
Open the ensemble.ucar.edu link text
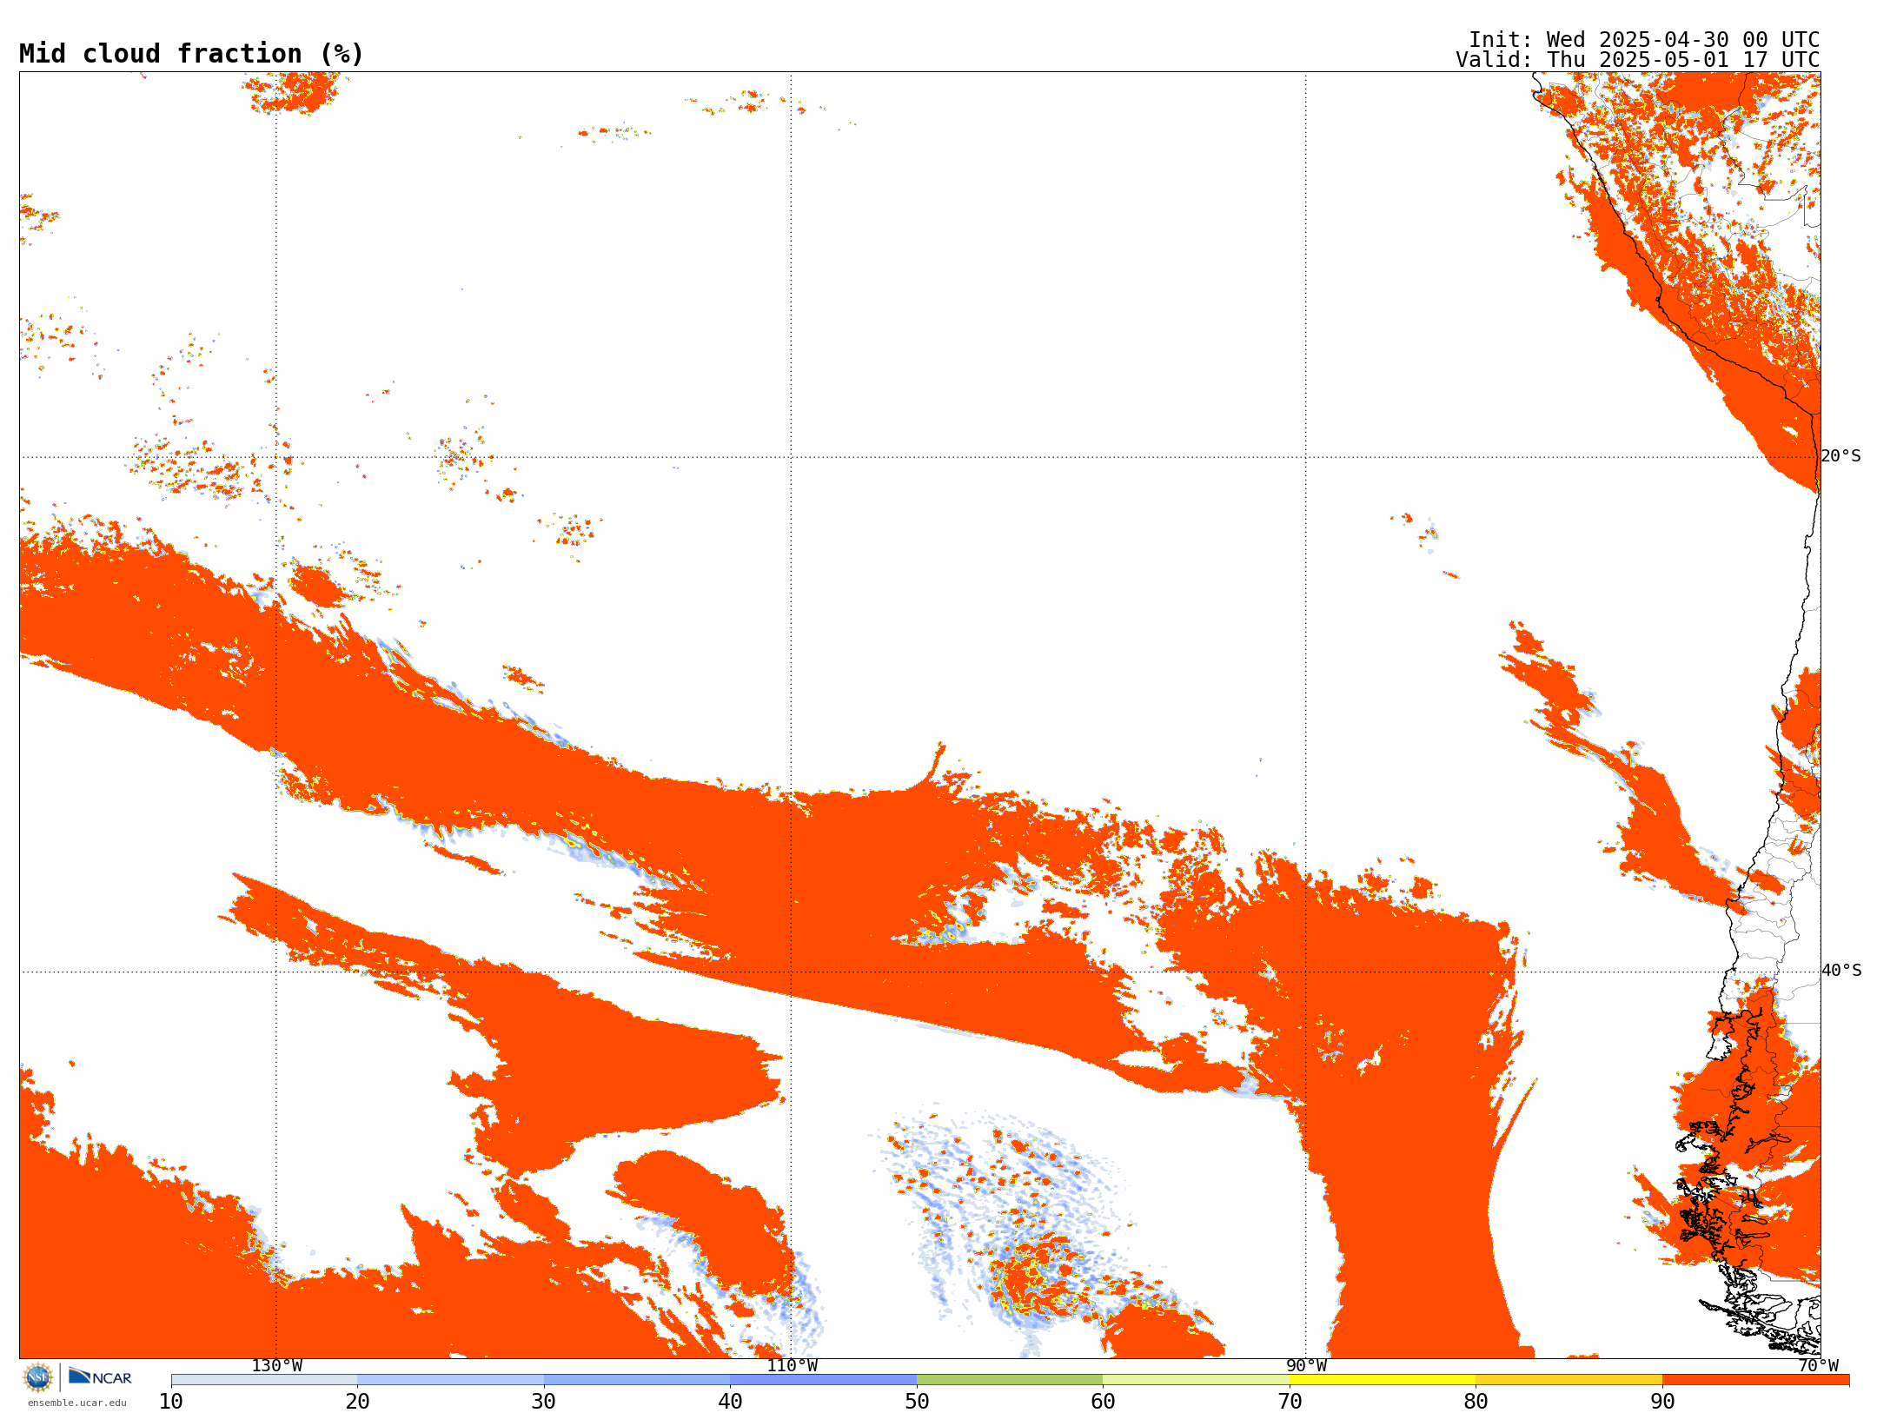click(77, 1403)
